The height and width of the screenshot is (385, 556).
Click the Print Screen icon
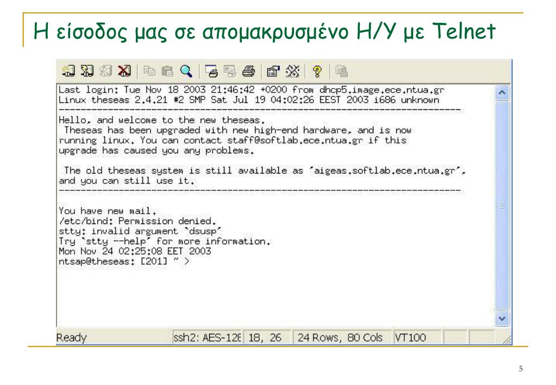[x=211, y=71]
